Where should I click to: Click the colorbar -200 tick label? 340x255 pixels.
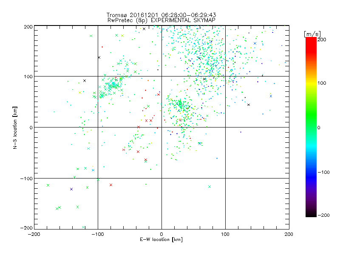323,215
